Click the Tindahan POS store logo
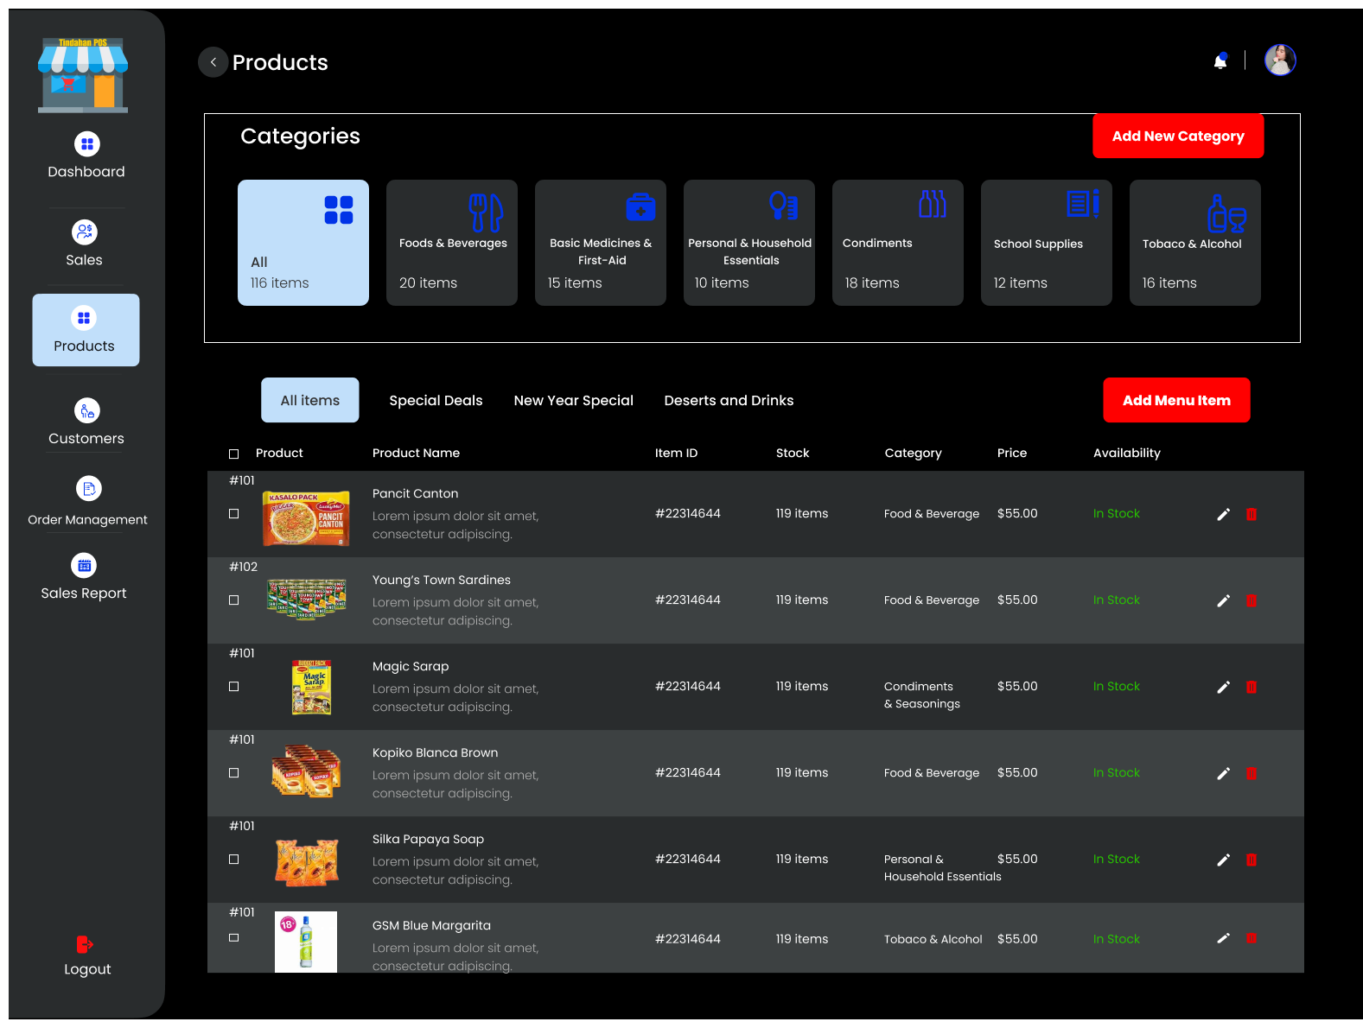This screenshot has width=1363, height=1028. 83,74
